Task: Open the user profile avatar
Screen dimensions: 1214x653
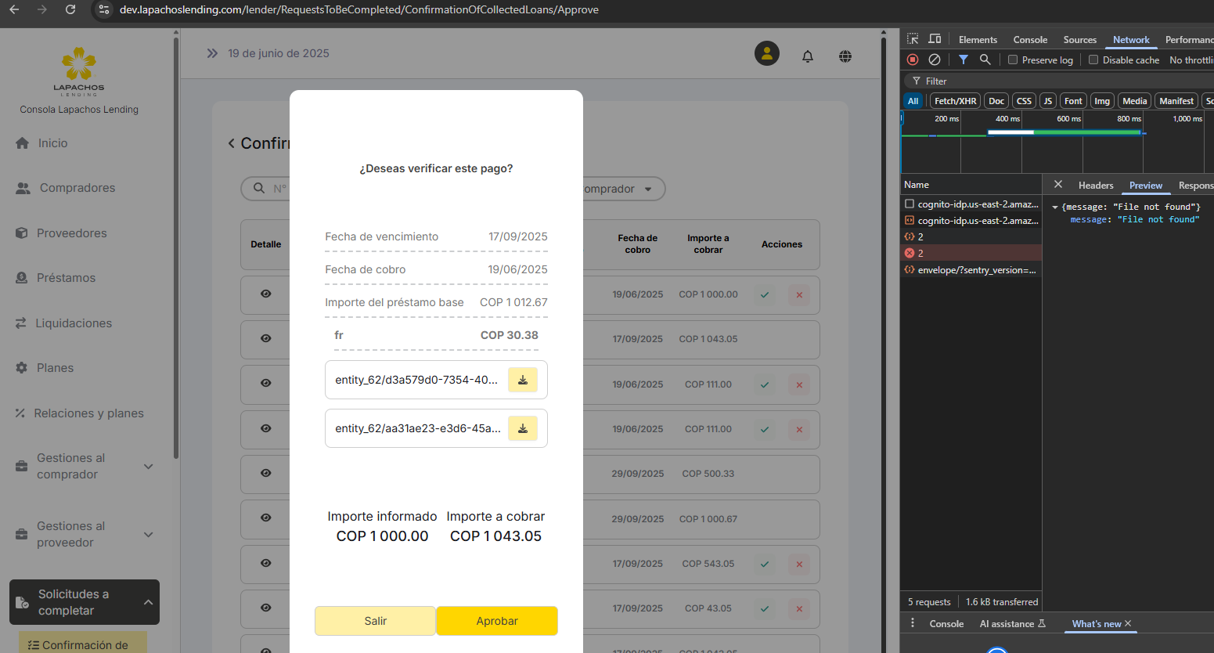Action: [766, 53]
